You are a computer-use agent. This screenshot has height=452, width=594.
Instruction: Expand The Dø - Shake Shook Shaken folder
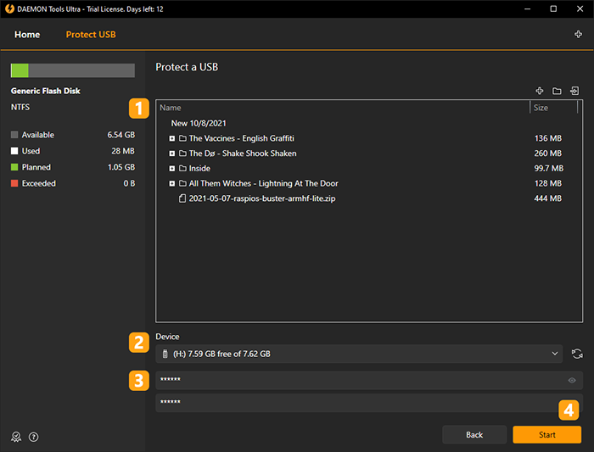click(x=172, y=153)
